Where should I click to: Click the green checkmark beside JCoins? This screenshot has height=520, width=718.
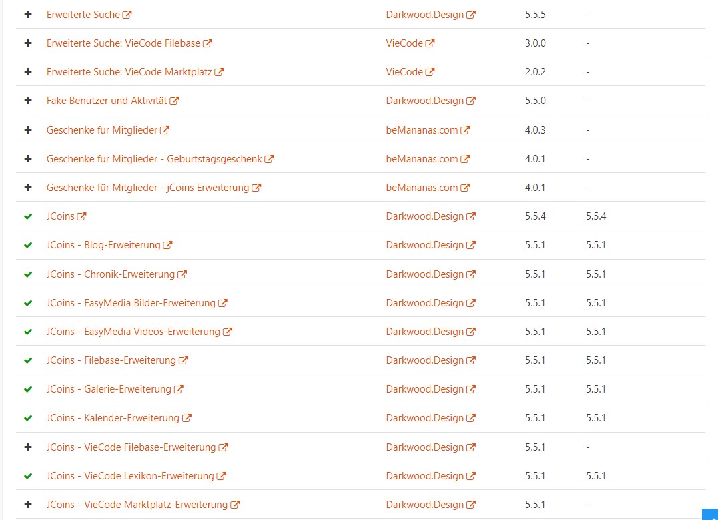pos(28,216)
